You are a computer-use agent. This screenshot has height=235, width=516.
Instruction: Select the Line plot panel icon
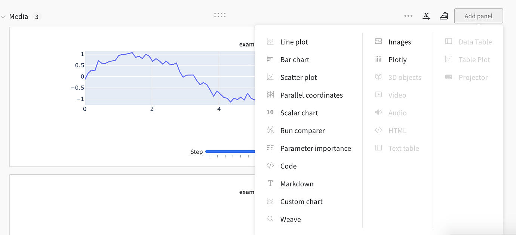click(x=270, y=42)
